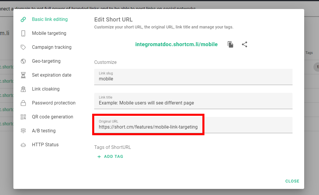
Task: Select the HTTP Status option
Action: pos(45,145)
